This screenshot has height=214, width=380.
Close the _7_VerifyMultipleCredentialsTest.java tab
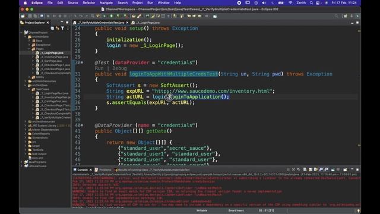[x=127, y=23]
